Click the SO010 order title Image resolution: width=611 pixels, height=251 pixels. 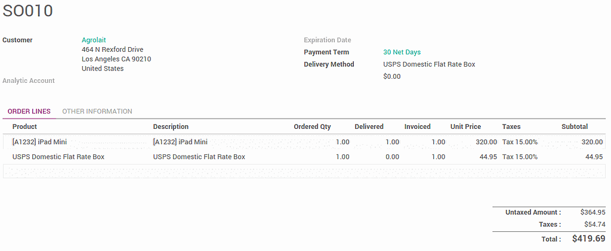coord(27,11)
